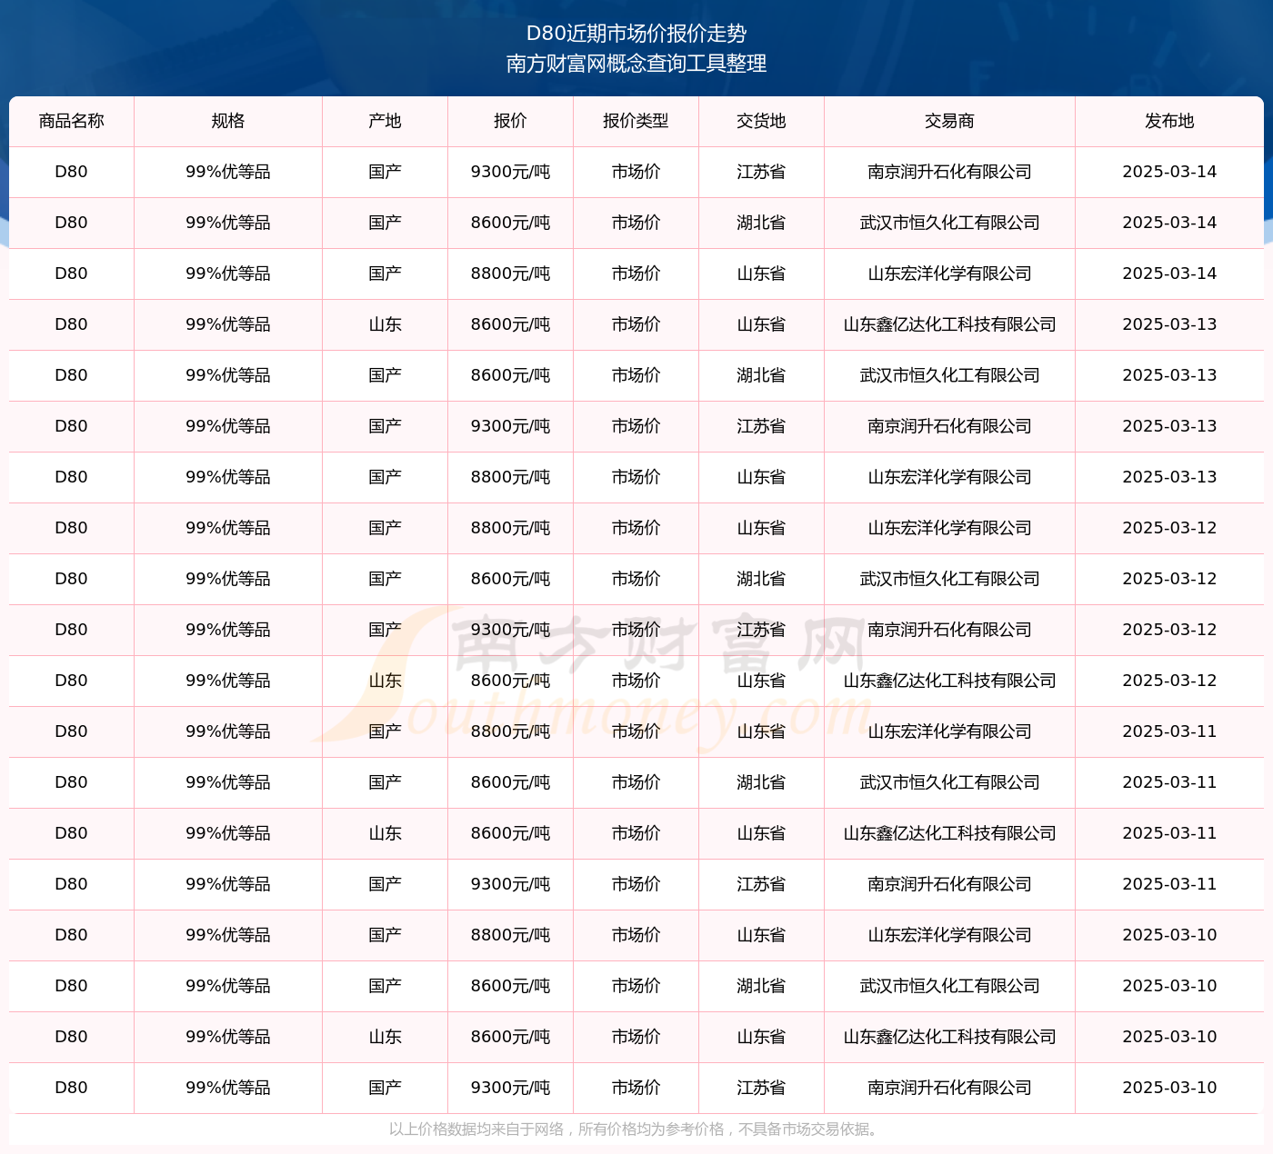Click D80 in the 2025-03-14 南京润升 row
1273x1154 pixels.
(x=72, y=172)
